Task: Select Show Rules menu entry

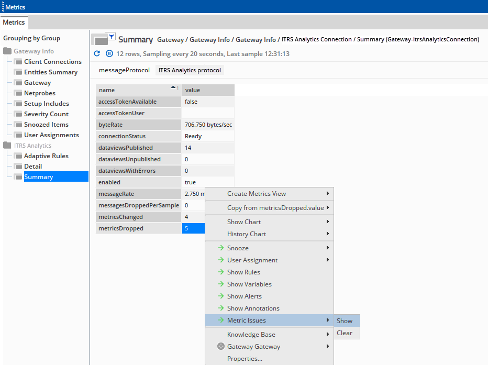Action: point(243,272)
